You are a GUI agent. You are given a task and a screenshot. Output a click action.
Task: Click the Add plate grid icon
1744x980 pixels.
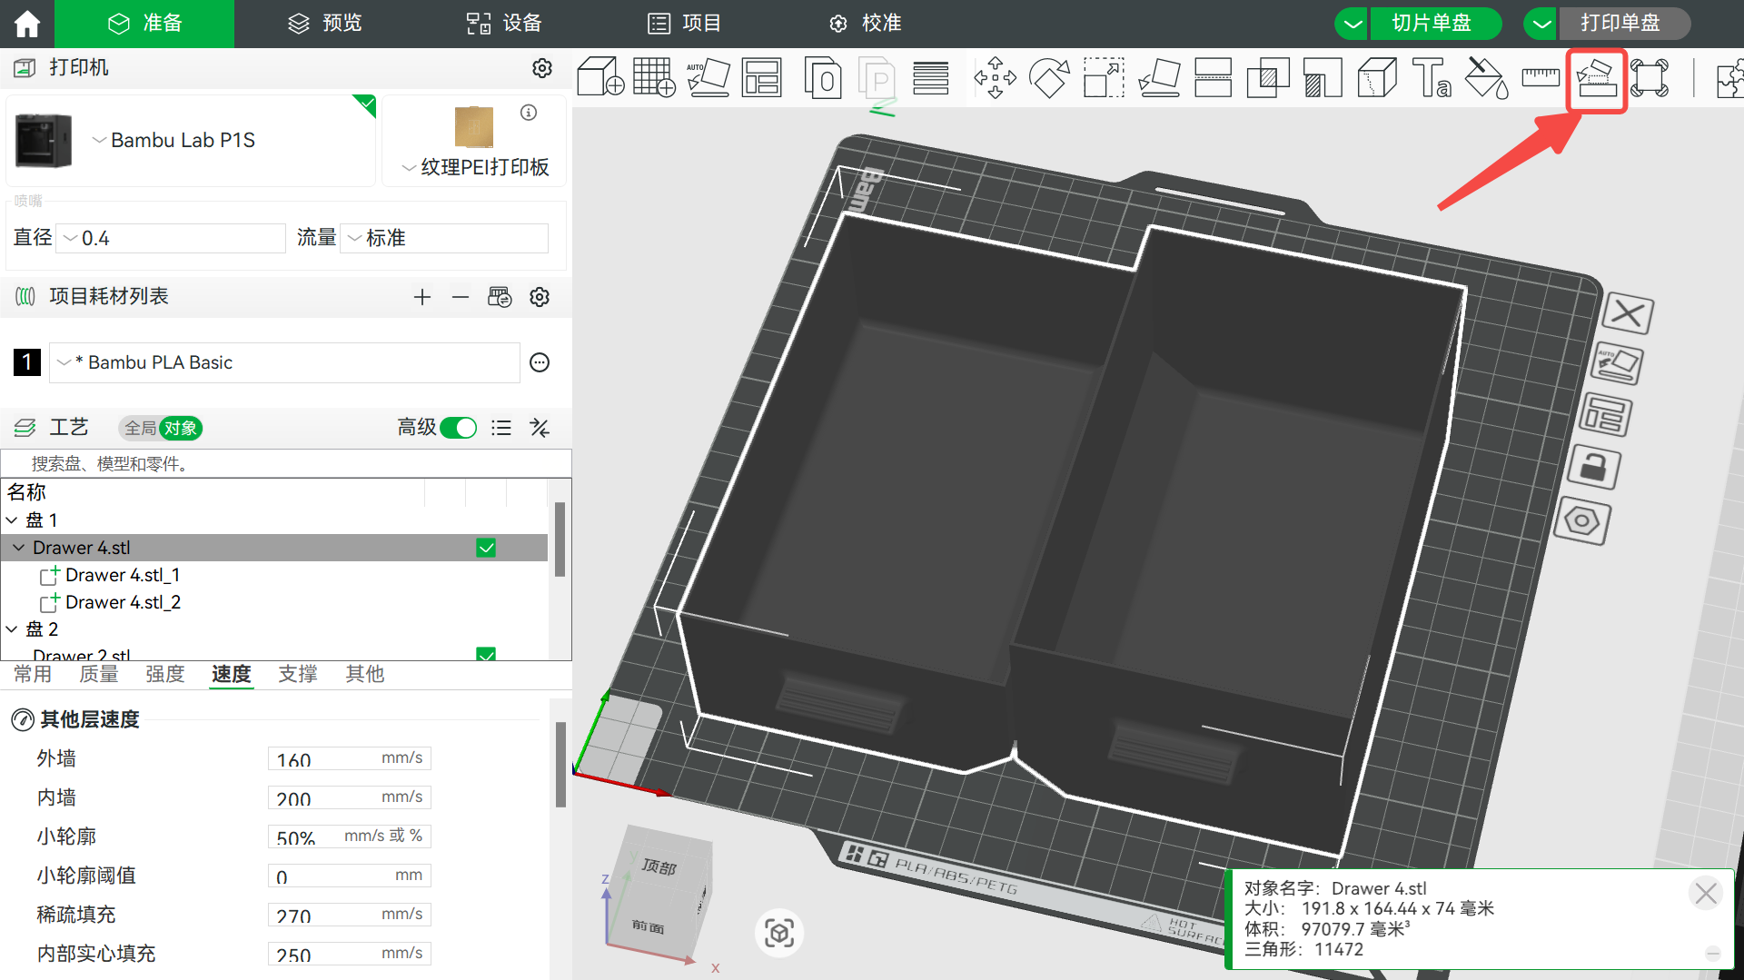coord(654,77)
